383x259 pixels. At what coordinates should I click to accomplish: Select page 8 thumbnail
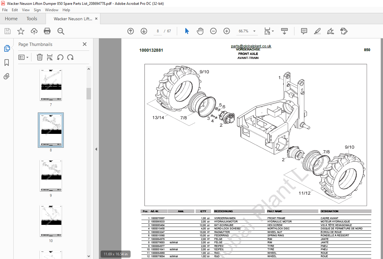coord(51,130)
